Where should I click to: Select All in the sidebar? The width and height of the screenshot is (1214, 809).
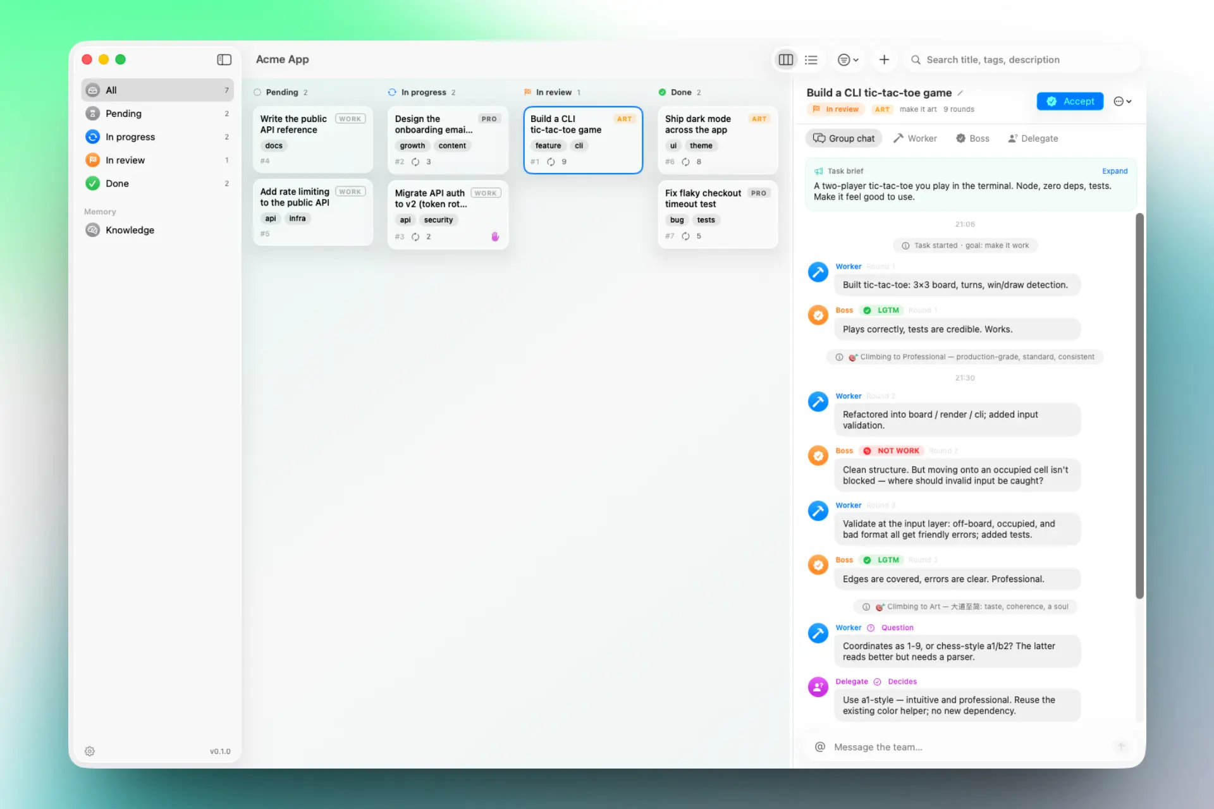pos(157,90)
